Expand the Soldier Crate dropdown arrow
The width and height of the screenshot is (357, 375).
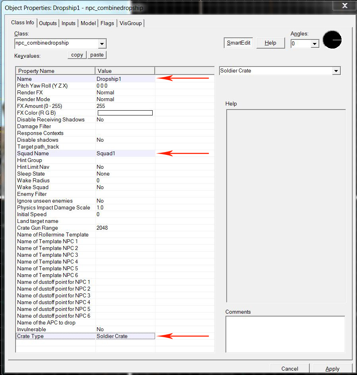click(336, 71)
